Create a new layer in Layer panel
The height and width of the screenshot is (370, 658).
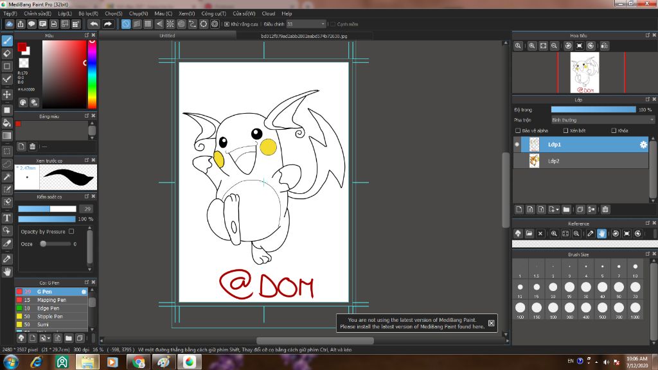coord(519,209)
